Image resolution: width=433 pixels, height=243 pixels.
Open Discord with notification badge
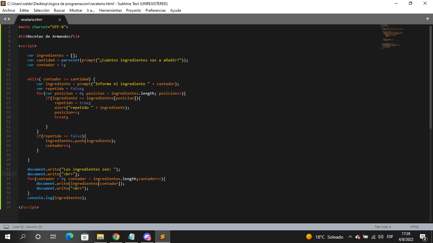point(147,237)
